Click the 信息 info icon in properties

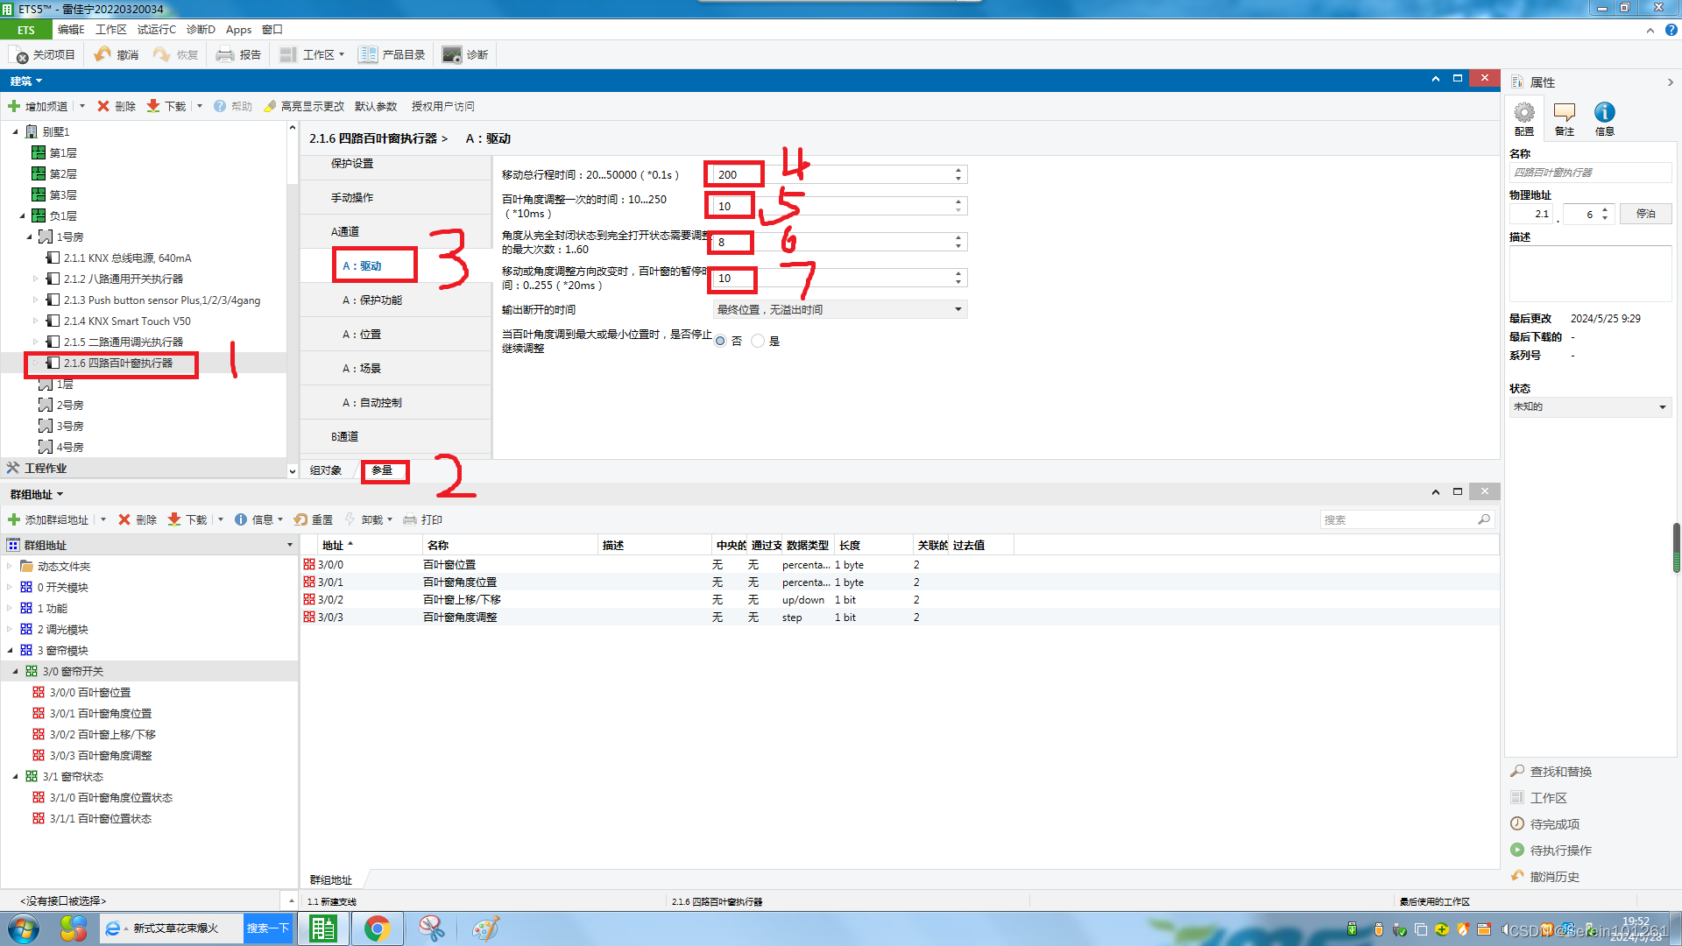tap(1604, 113)
